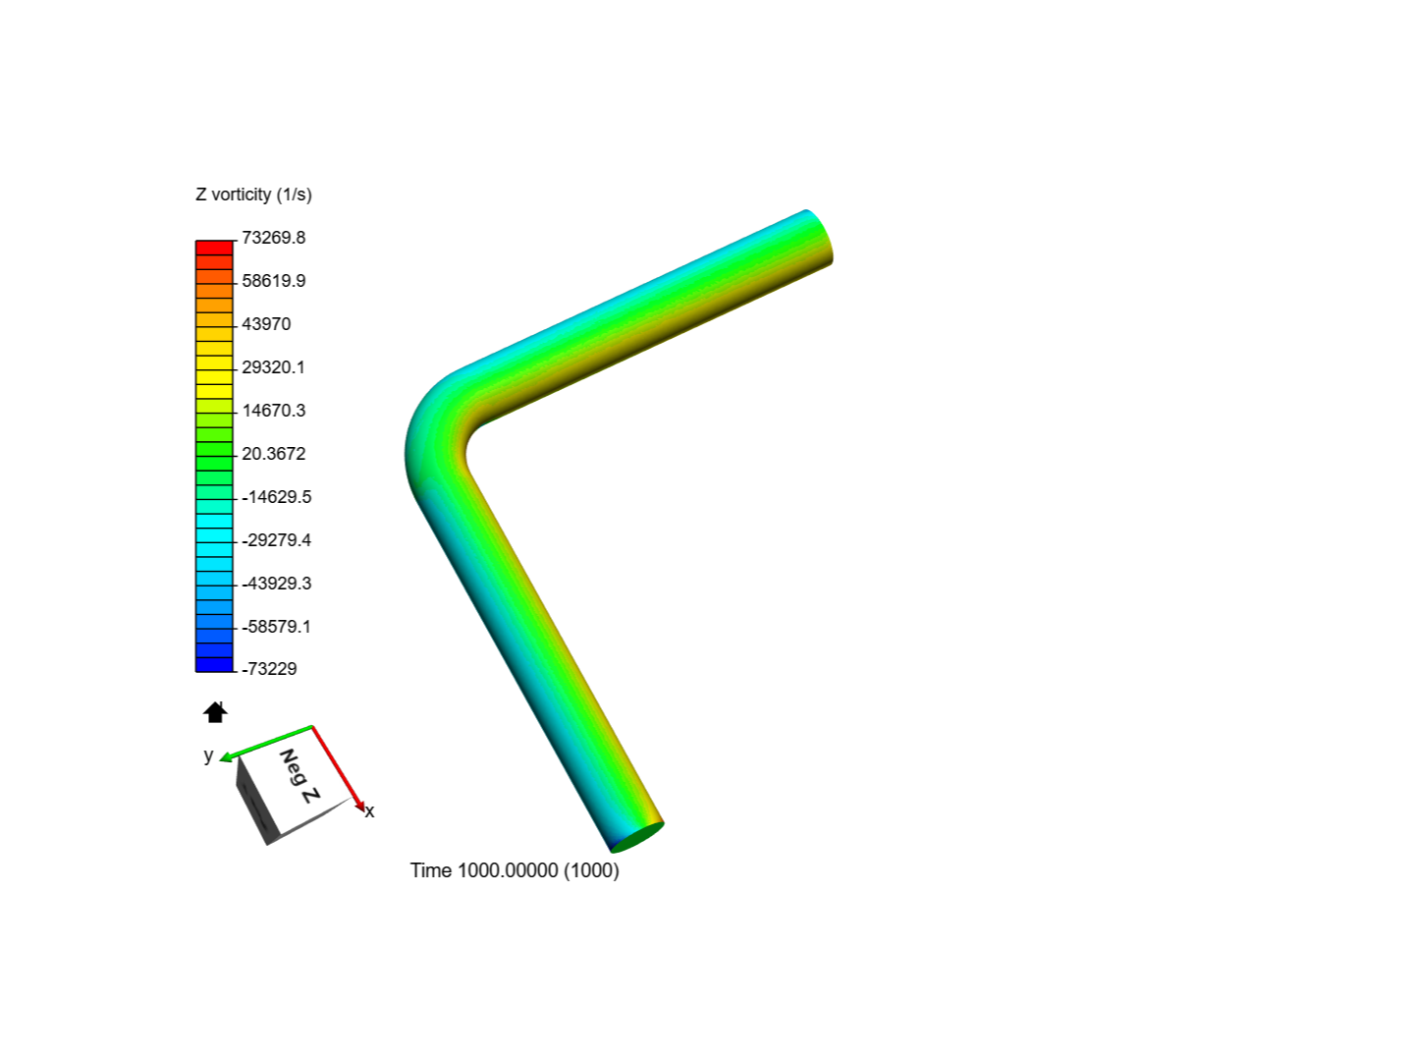This screenshot has width=1414, height=1061.
Task: Click the legend value -43929.3
Action: 277,584
